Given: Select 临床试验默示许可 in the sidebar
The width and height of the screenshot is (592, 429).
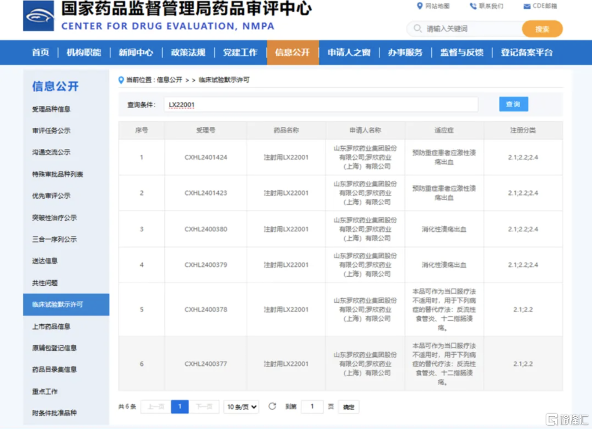Looking at the screenshot, I should [66, 304].
